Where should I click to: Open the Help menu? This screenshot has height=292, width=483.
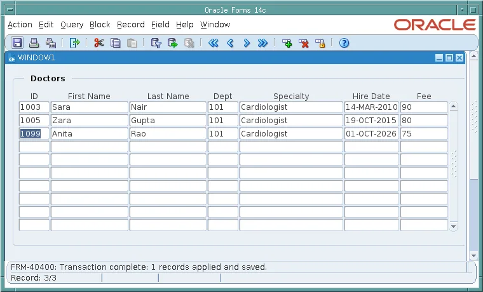click(x=184, y=25)
